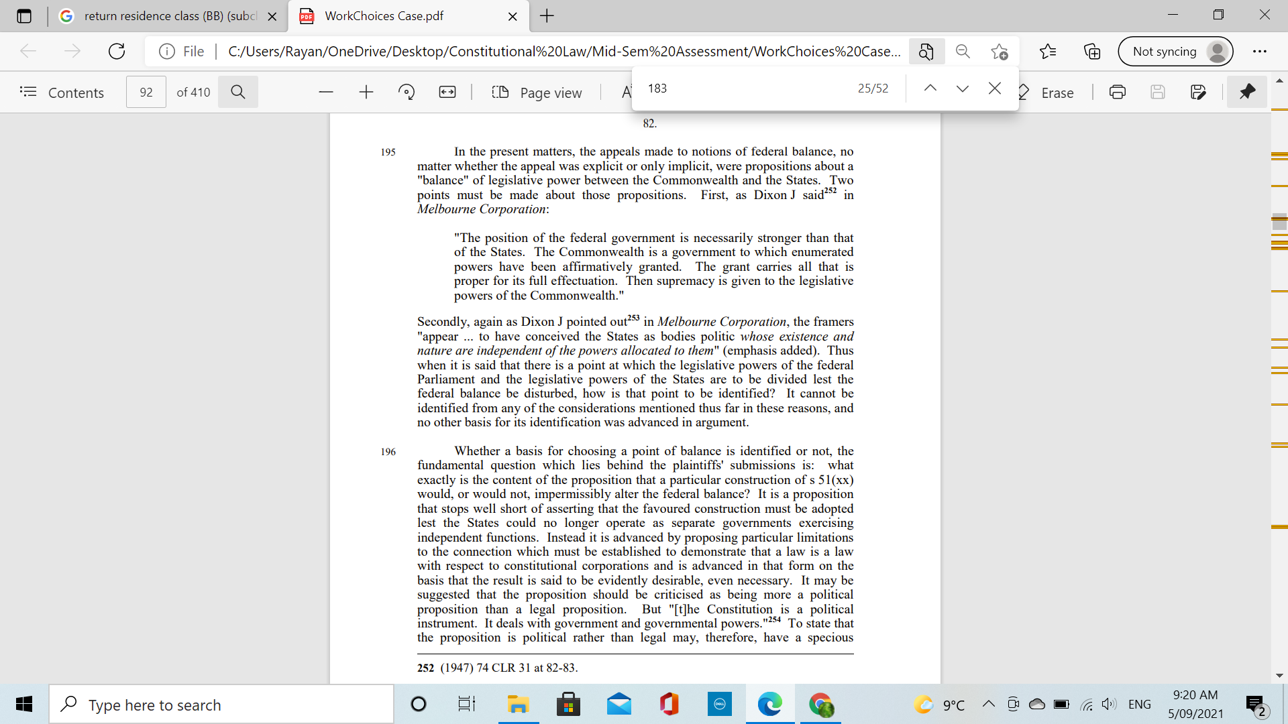Toggle the search icon in the PDF toolbar
1288x724 pixels.
tap(238, 92)
